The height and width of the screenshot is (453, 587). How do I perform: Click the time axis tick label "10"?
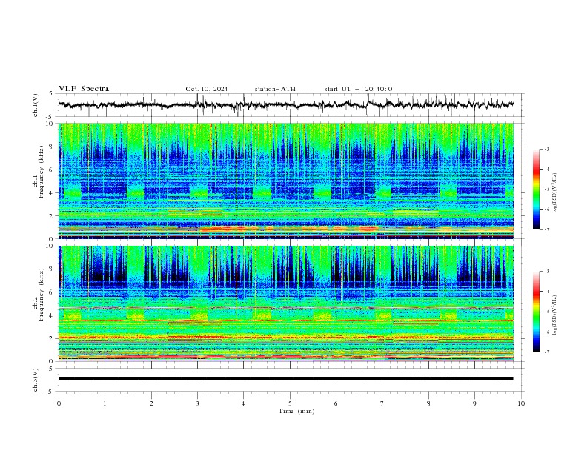[x=521, y=403]
